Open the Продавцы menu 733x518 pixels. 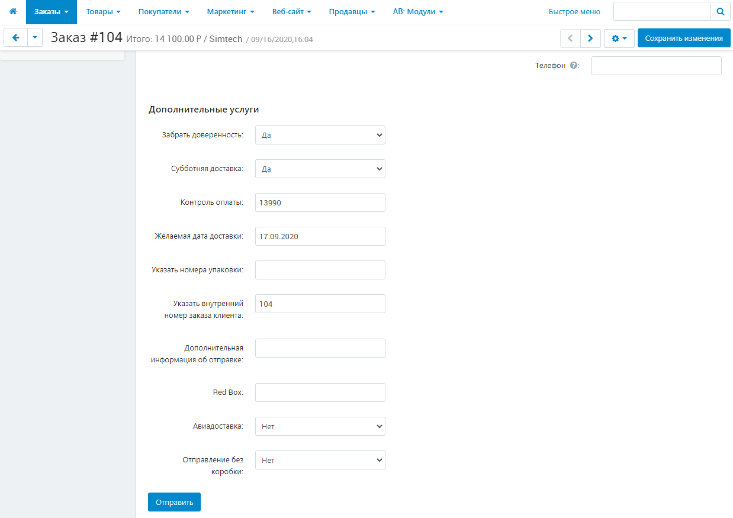352,12
